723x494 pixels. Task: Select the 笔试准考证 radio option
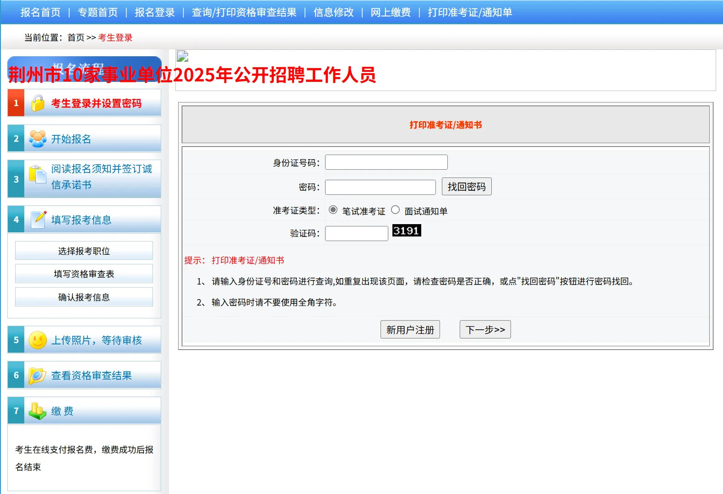[333, 210]
